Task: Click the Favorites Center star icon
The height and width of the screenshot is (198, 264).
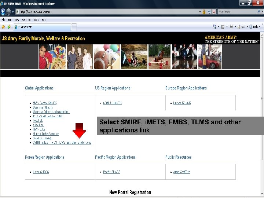Action: pyautogui.click(x=3, y=27)
